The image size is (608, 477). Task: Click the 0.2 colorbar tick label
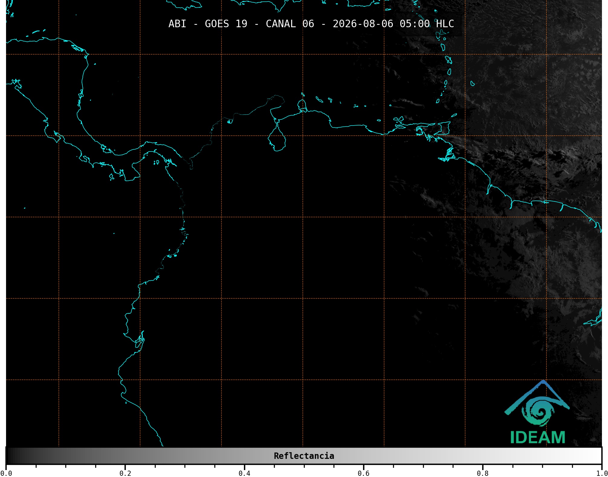[x=125, y=473]
